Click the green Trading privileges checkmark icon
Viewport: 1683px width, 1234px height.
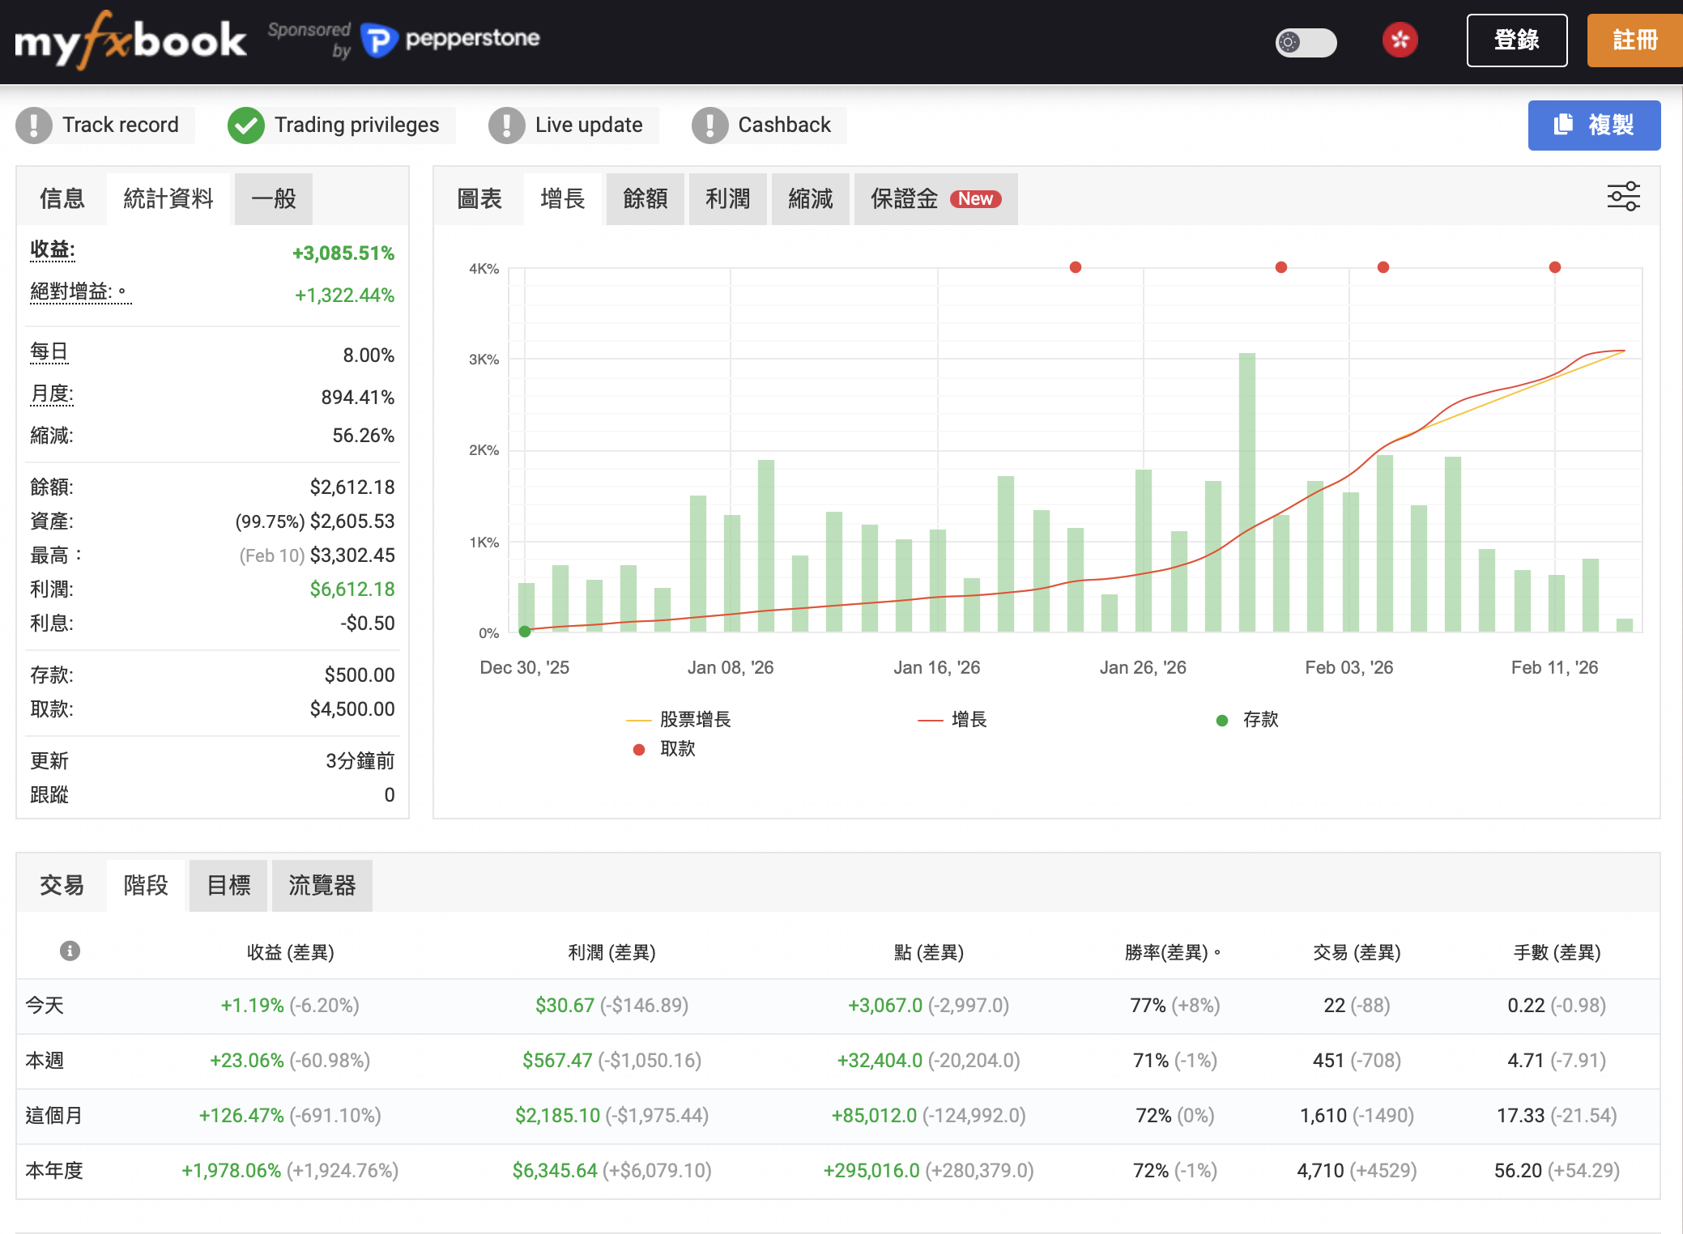pos(246,126)
